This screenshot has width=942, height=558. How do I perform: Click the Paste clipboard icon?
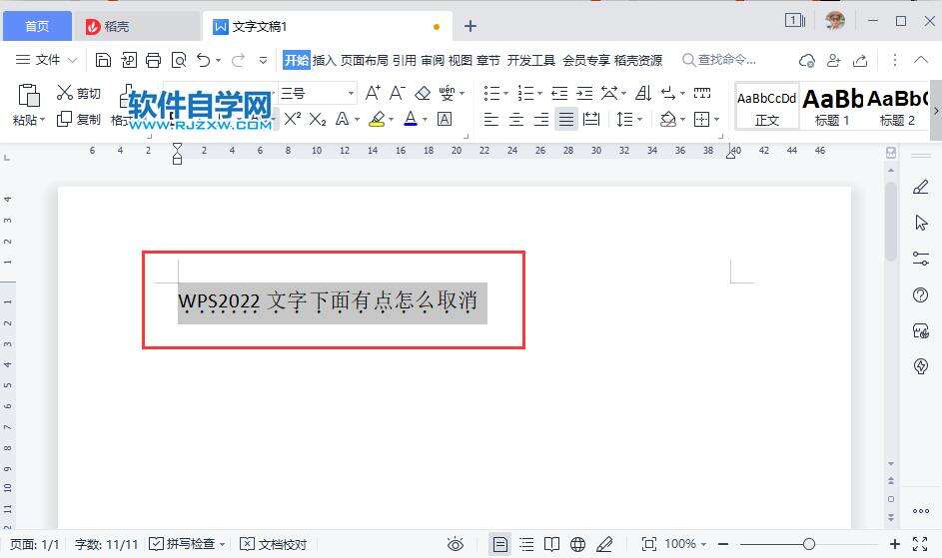coord(28,96)
